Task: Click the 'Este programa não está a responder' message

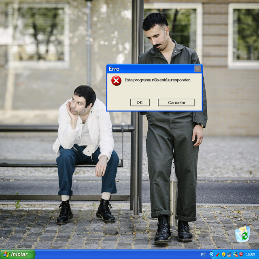Action: (157, 80)
